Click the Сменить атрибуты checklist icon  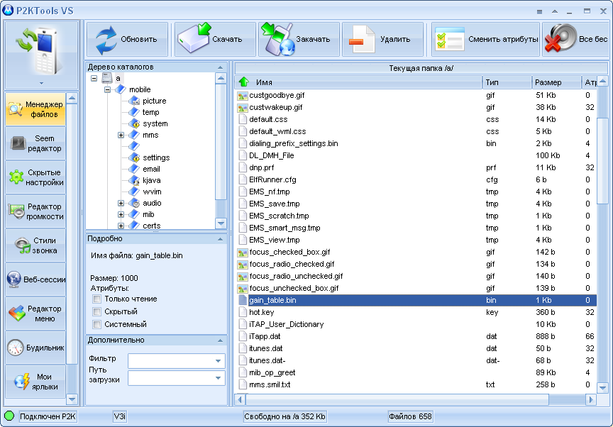click(x=450, y=39)
